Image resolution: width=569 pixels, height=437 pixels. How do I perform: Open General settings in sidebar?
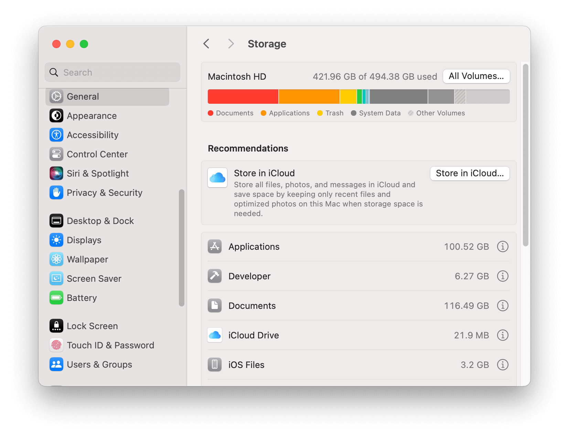pyautogui.click(x=107, y=97)
